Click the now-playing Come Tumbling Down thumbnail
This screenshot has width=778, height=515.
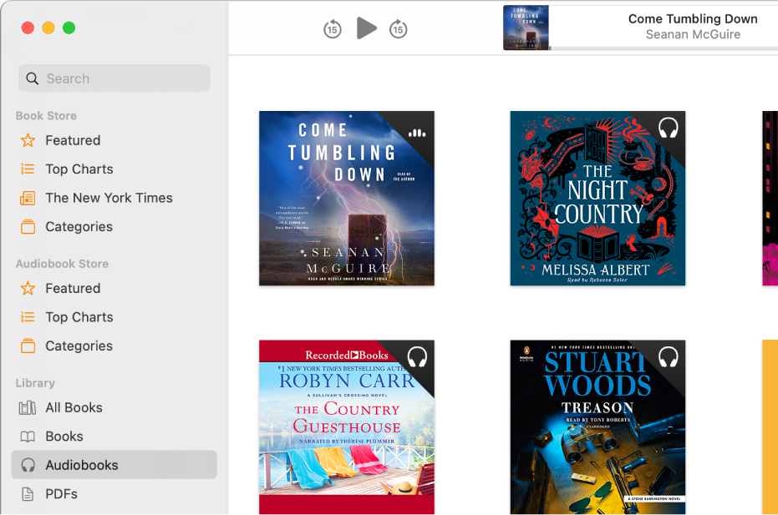tap(526, 28)
